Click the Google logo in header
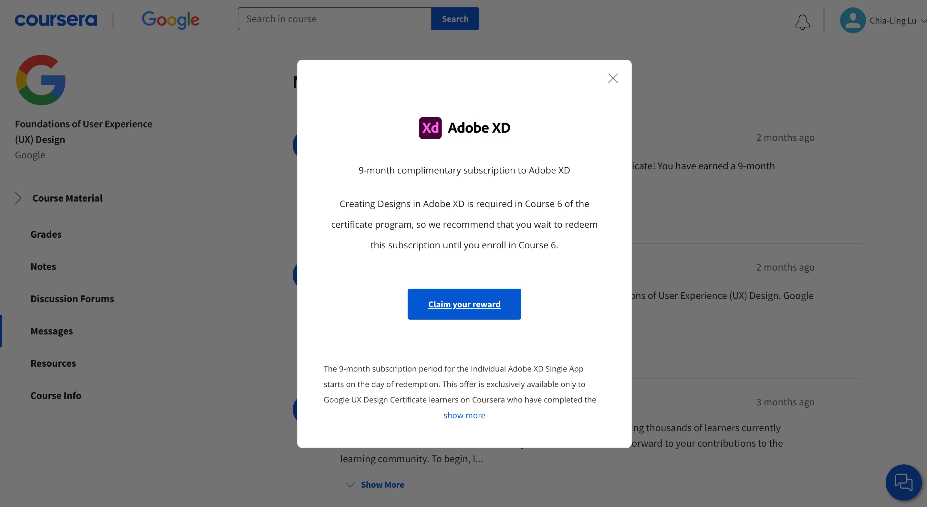This screenshot has height=507, width=927. tap(170, 20)
